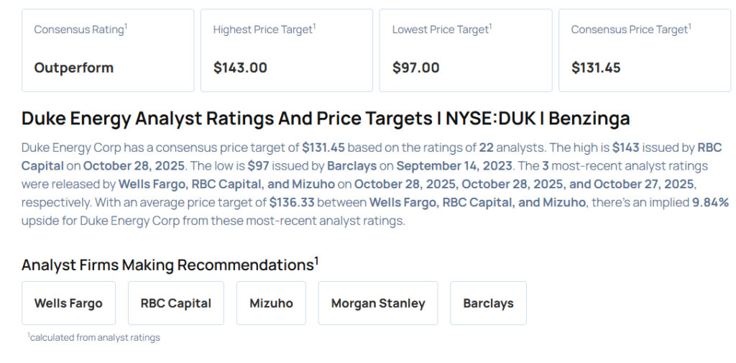Open the Consensus Price Target card label
Viewport: 736px width, 363px height.
coord(630,29)
